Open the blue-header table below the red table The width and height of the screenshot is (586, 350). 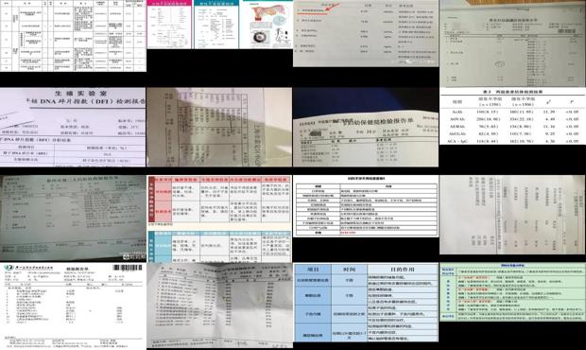[x=219, y=247]
